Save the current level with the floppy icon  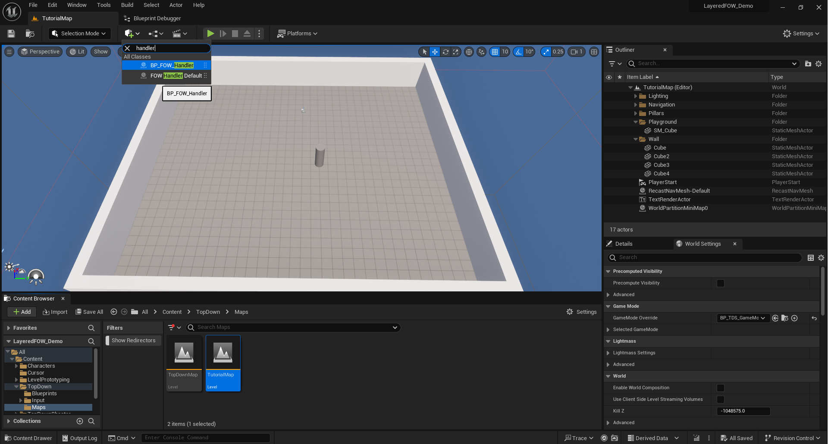coord(11,34)
